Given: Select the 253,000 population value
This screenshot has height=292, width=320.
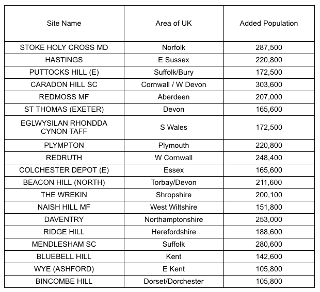Looking at the screenshot, I should [x=269, y=219].
